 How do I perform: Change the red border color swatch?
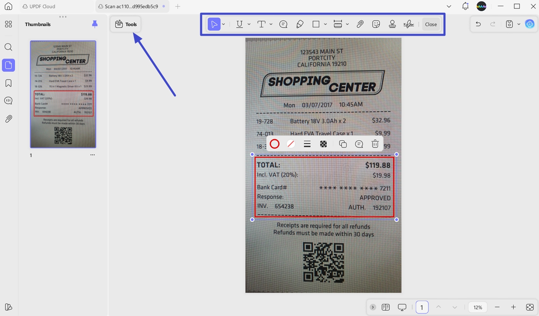coord(274,144)
